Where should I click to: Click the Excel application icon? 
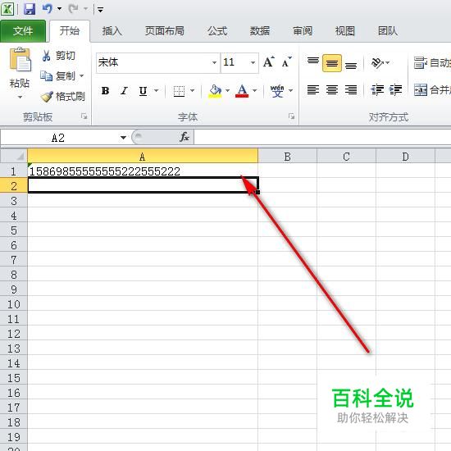click(x=7, y=9)
